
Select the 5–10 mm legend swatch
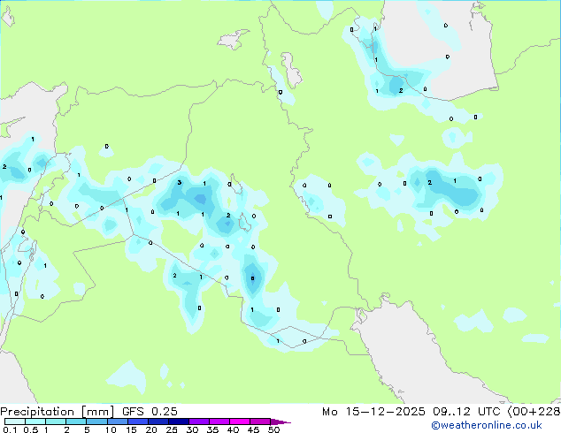pyautogui.click(x=96, y=422)
